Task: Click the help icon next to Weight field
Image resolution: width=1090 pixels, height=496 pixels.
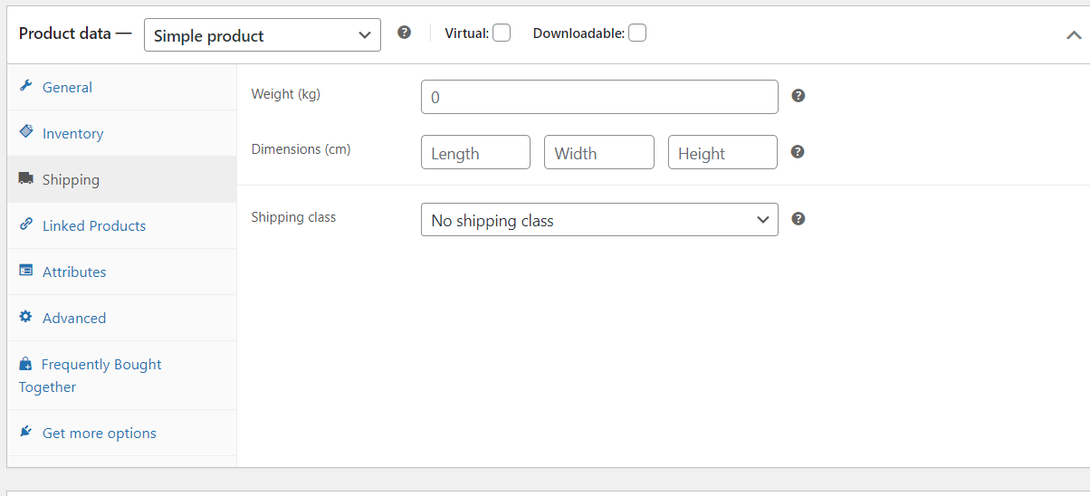Action: coord(798,96)
